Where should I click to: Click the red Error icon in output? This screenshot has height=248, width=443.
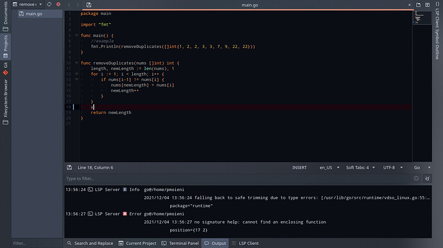click(x=125, y=214)
